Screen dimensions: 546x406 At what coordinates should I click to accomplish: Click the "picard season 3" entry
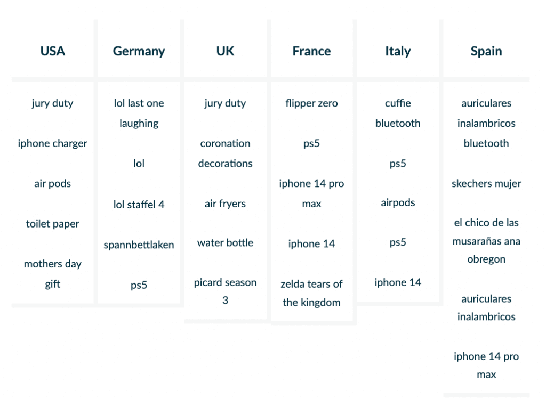[x=225, y=291]
